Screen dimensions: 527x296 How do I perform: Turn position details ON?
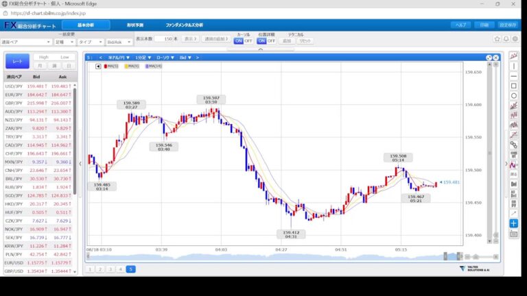click(x=261, y=41)
